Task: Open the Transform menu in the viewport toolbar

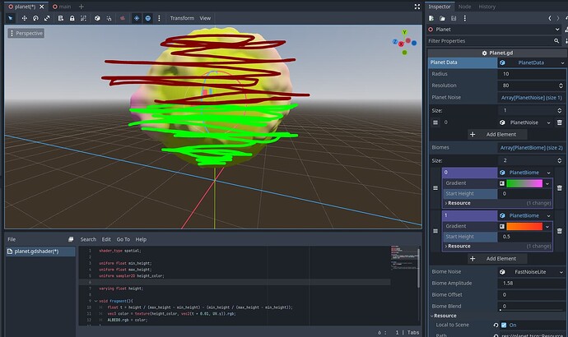Action: [x=182, y=17]
